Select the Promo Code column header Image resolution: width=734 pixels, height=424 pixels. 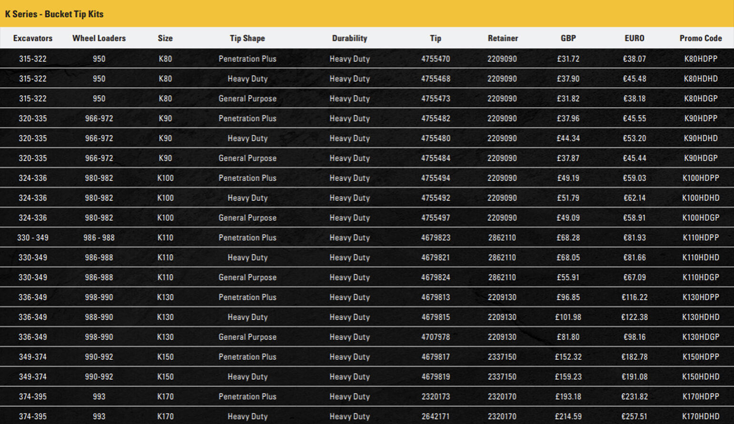[x=700, y=38]
